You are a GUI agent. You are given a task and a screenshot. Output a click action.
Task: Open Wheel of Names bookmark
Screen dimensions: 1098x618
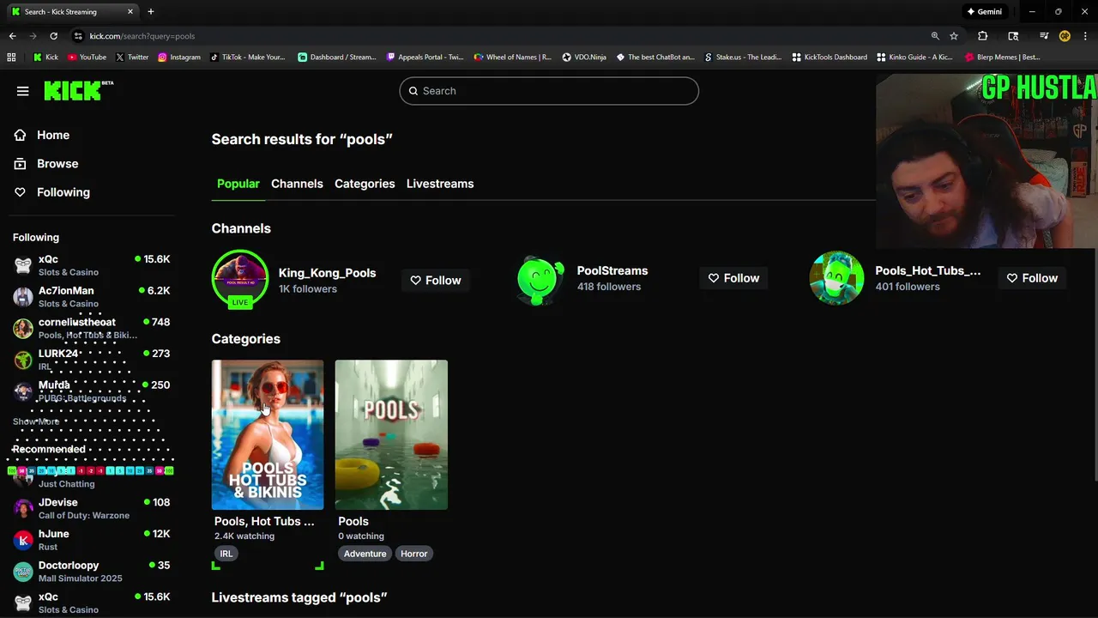pos(512,58)
